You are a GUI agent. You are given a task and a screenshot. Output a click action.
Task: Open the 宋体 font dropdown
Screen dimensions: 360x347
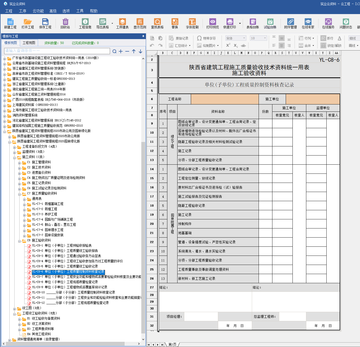click(236, 38)
